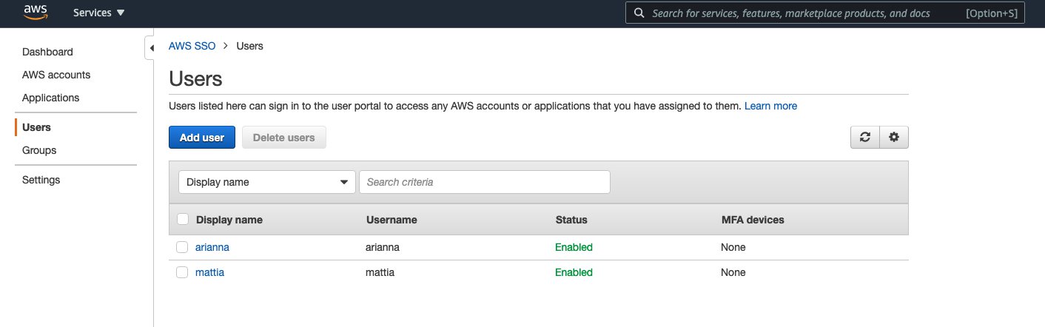Click the Status column header
Viewport: 1045px width, 327px height.
click(571, 220)
